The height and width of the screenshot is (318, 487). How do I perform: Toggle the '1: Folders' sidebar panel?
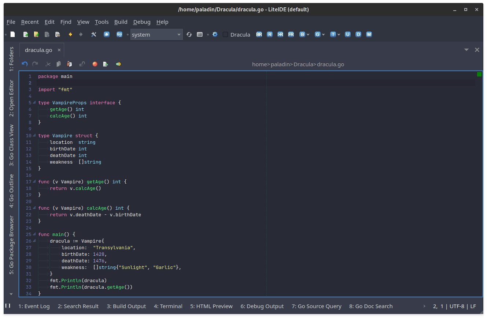pyautogui.click(x=11, y=58)
